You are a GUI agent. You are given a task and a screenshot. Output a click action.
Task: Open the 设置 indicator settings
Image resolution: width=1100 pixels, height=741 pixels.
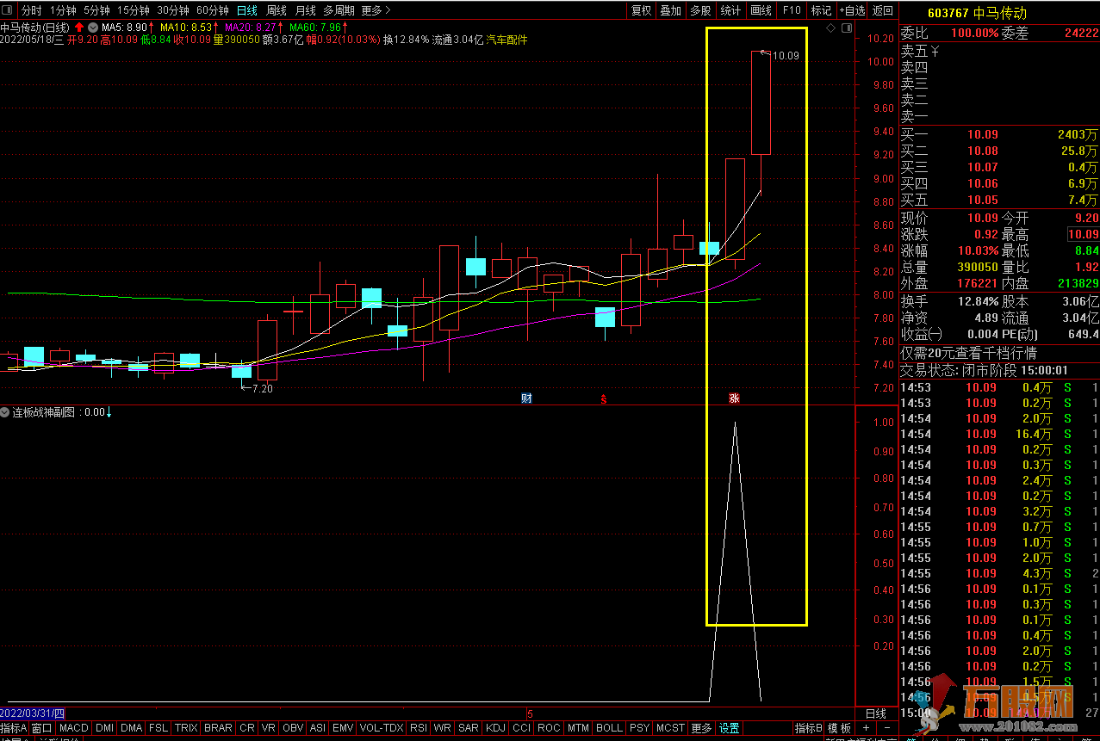pos(730,728)
